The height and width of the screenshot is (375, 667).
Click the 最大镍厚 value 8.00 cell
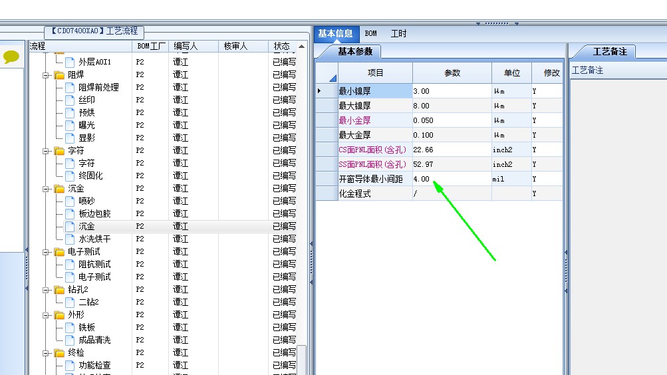tap(452, 106)
